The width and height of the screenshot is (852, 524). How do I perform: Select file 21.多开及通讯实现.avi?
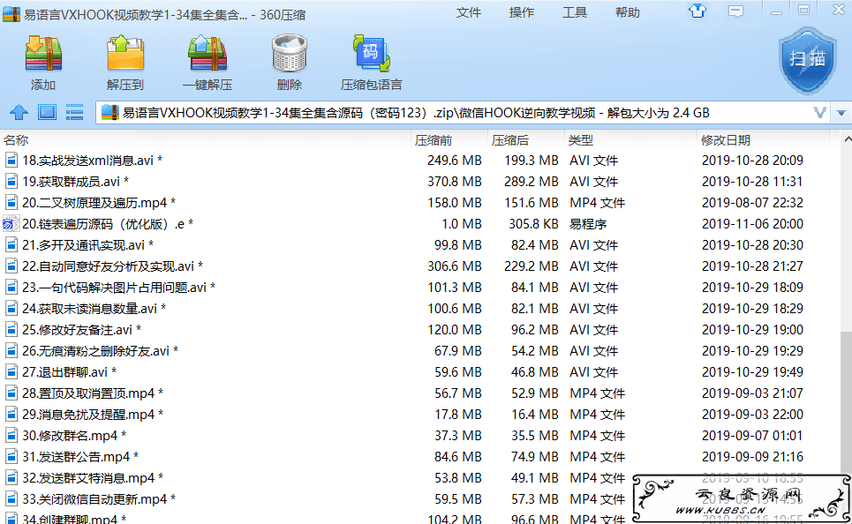pos(87,245)
